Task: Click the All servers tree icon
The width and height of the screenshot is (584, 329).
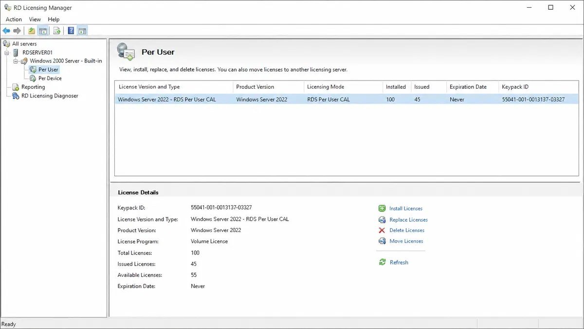Action: [x=7, y=44]
